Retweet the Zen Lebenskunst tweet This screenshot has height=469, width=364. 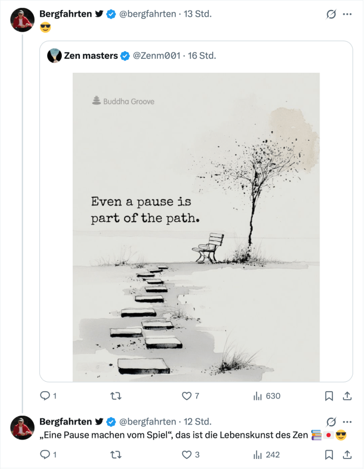pos(116,455)
